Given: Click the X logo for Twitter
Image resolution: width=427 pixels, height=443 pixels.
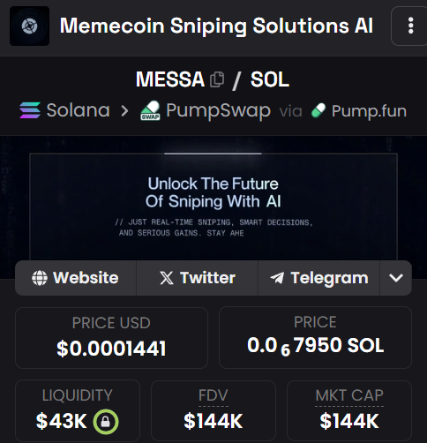Looking at the screenshot, I should pyautogui.click(x=167, y=278).
